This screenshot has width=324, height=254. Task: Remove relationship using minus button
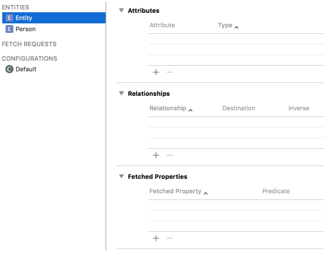[x=170, y=155]
